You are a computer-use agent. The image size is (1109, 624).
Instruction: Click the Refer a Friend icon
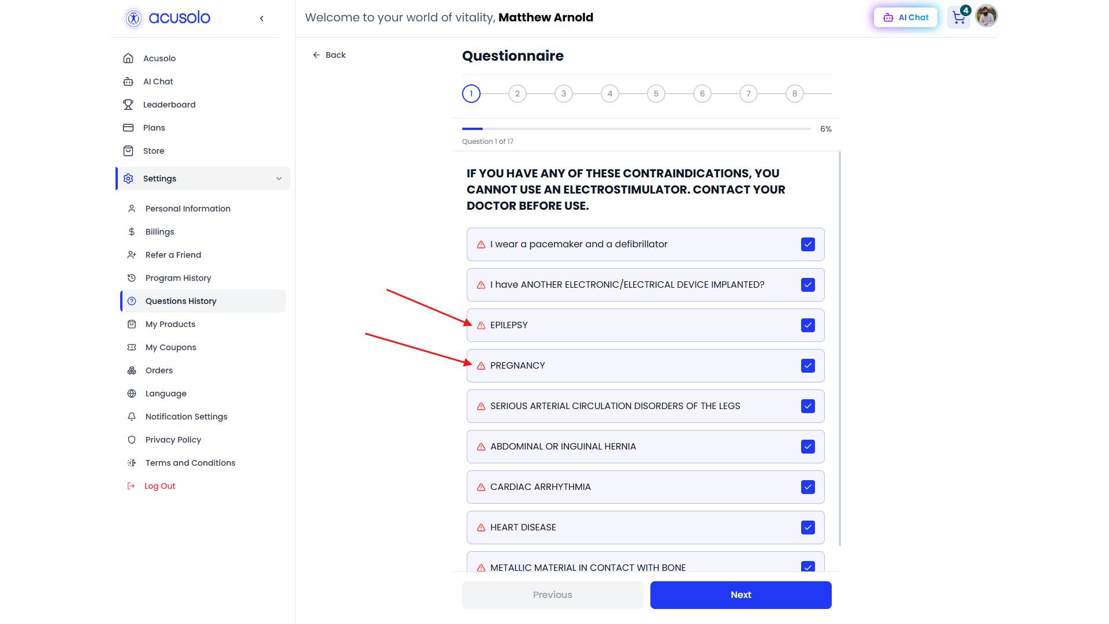tap(132, 255)
